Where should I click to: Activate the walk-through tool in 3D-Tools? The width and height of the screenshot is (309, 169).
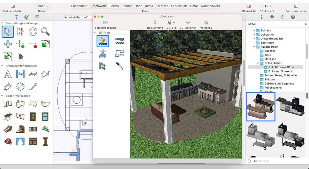point(103,41)
